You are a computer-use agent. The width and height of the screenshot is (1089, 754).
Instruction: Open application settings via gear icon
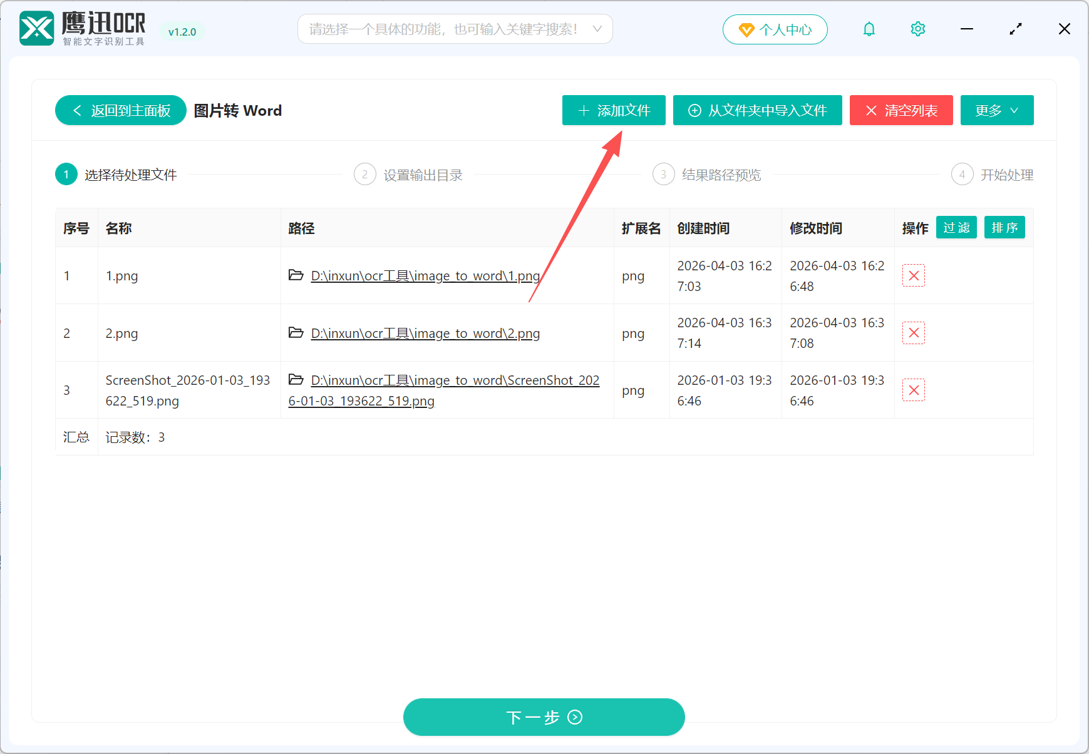917,29
